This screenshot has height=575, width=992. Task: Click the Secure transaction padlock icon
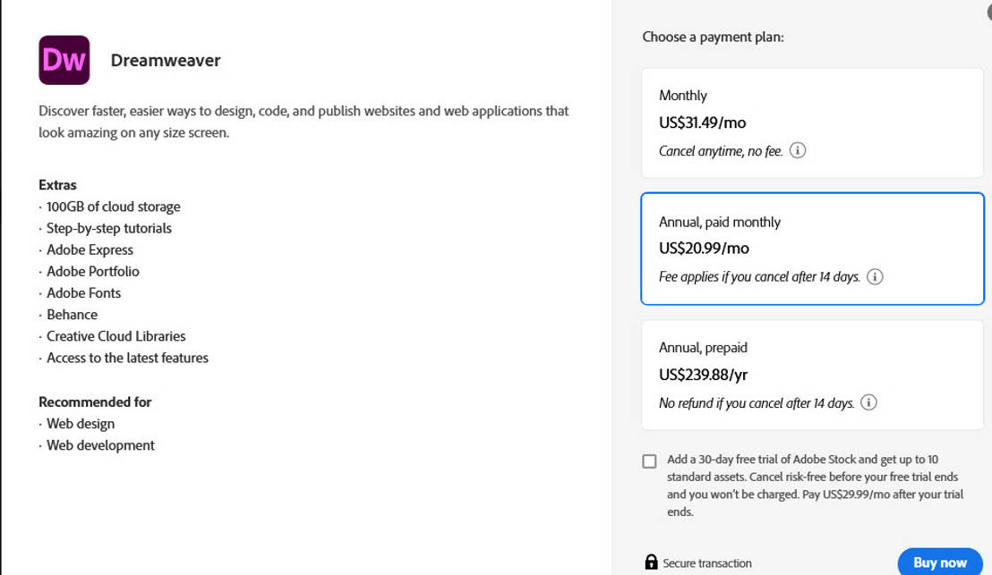tap(650, 562)
